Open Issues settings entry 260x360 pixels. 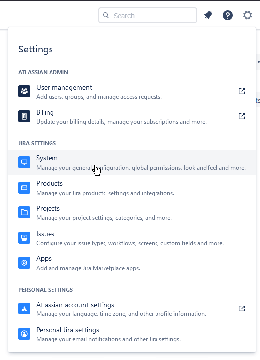tap(132, 238)
